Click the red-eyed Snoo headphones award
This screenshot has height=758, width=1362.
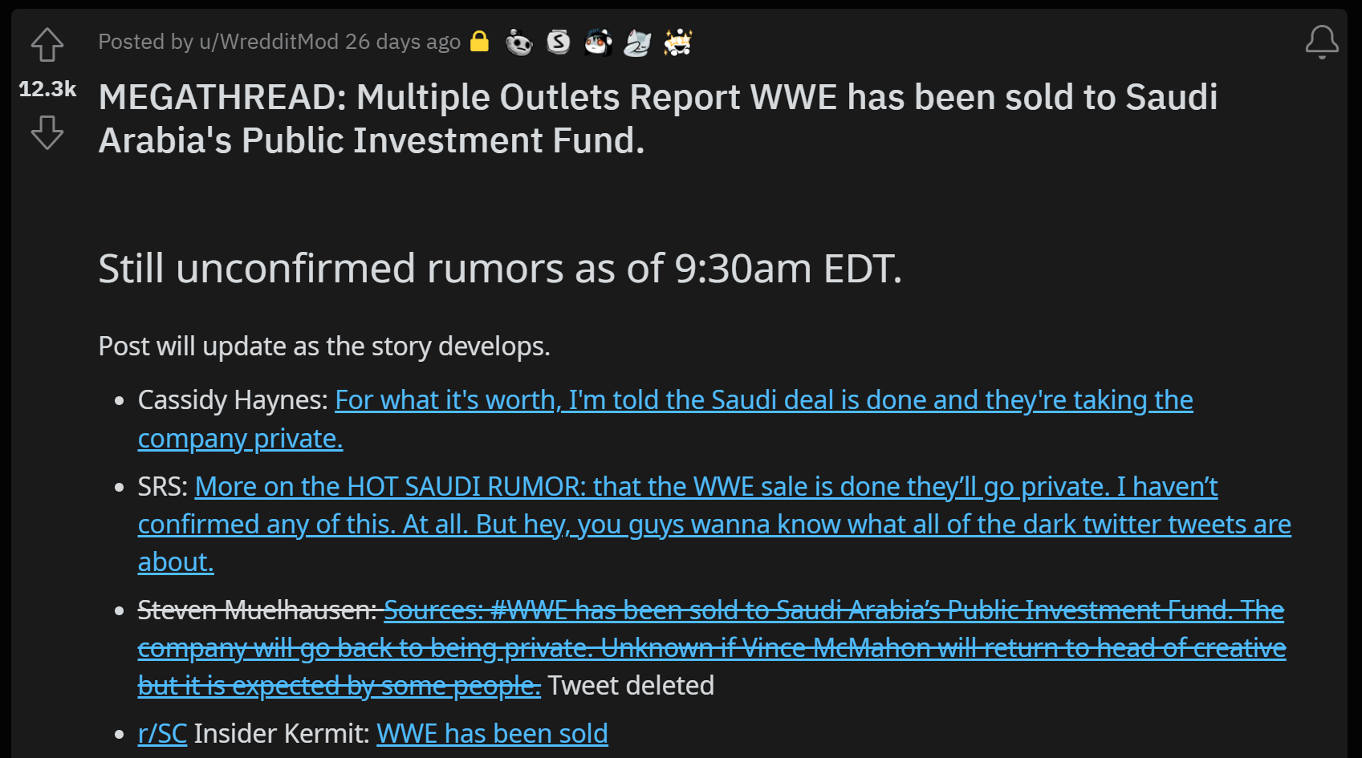pos(598,42)
